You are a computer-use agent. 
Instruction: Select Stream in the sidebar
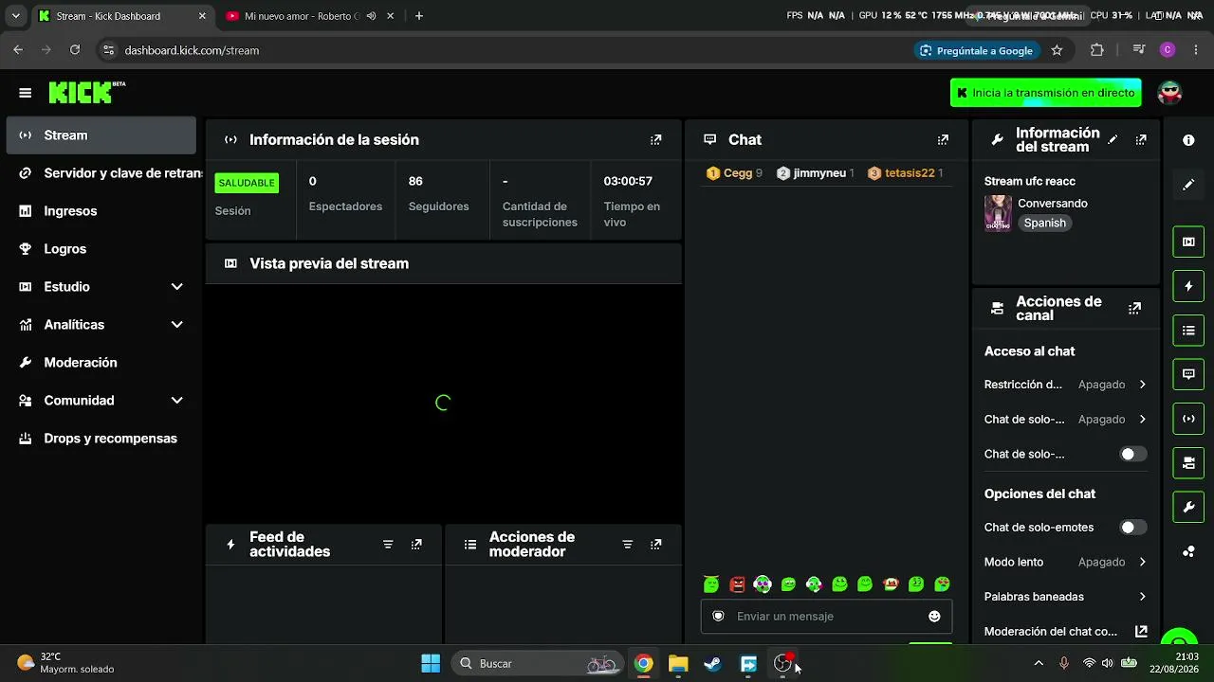(x=101, y=135)
